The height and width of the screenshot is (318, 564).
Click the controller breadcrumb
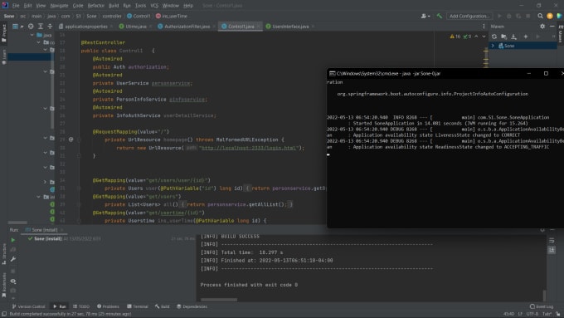point(112,16)
